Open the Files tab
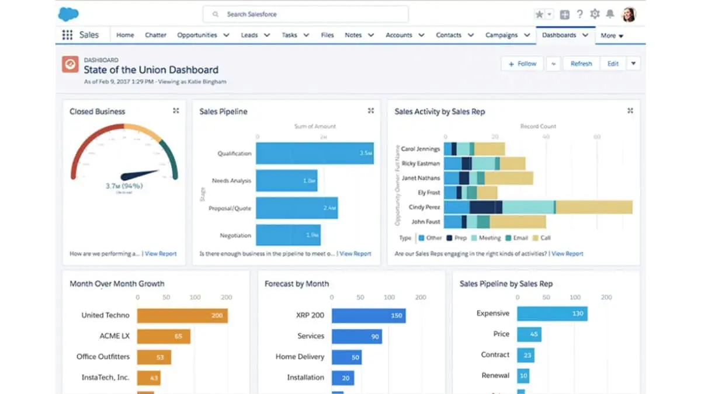Image resolution: width=701 pixels, height=394 pixels. click(327, 35)
